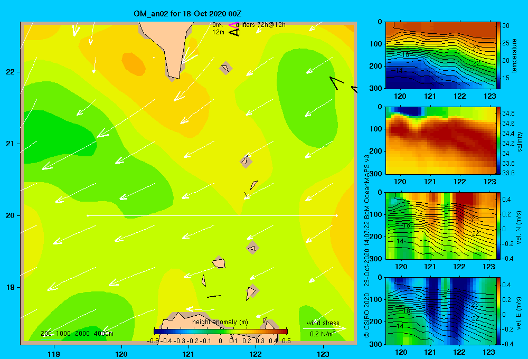Viewport: 528px width, 359px height.
Task: Click the black 12m drifter legend marker
Action: 233,32
